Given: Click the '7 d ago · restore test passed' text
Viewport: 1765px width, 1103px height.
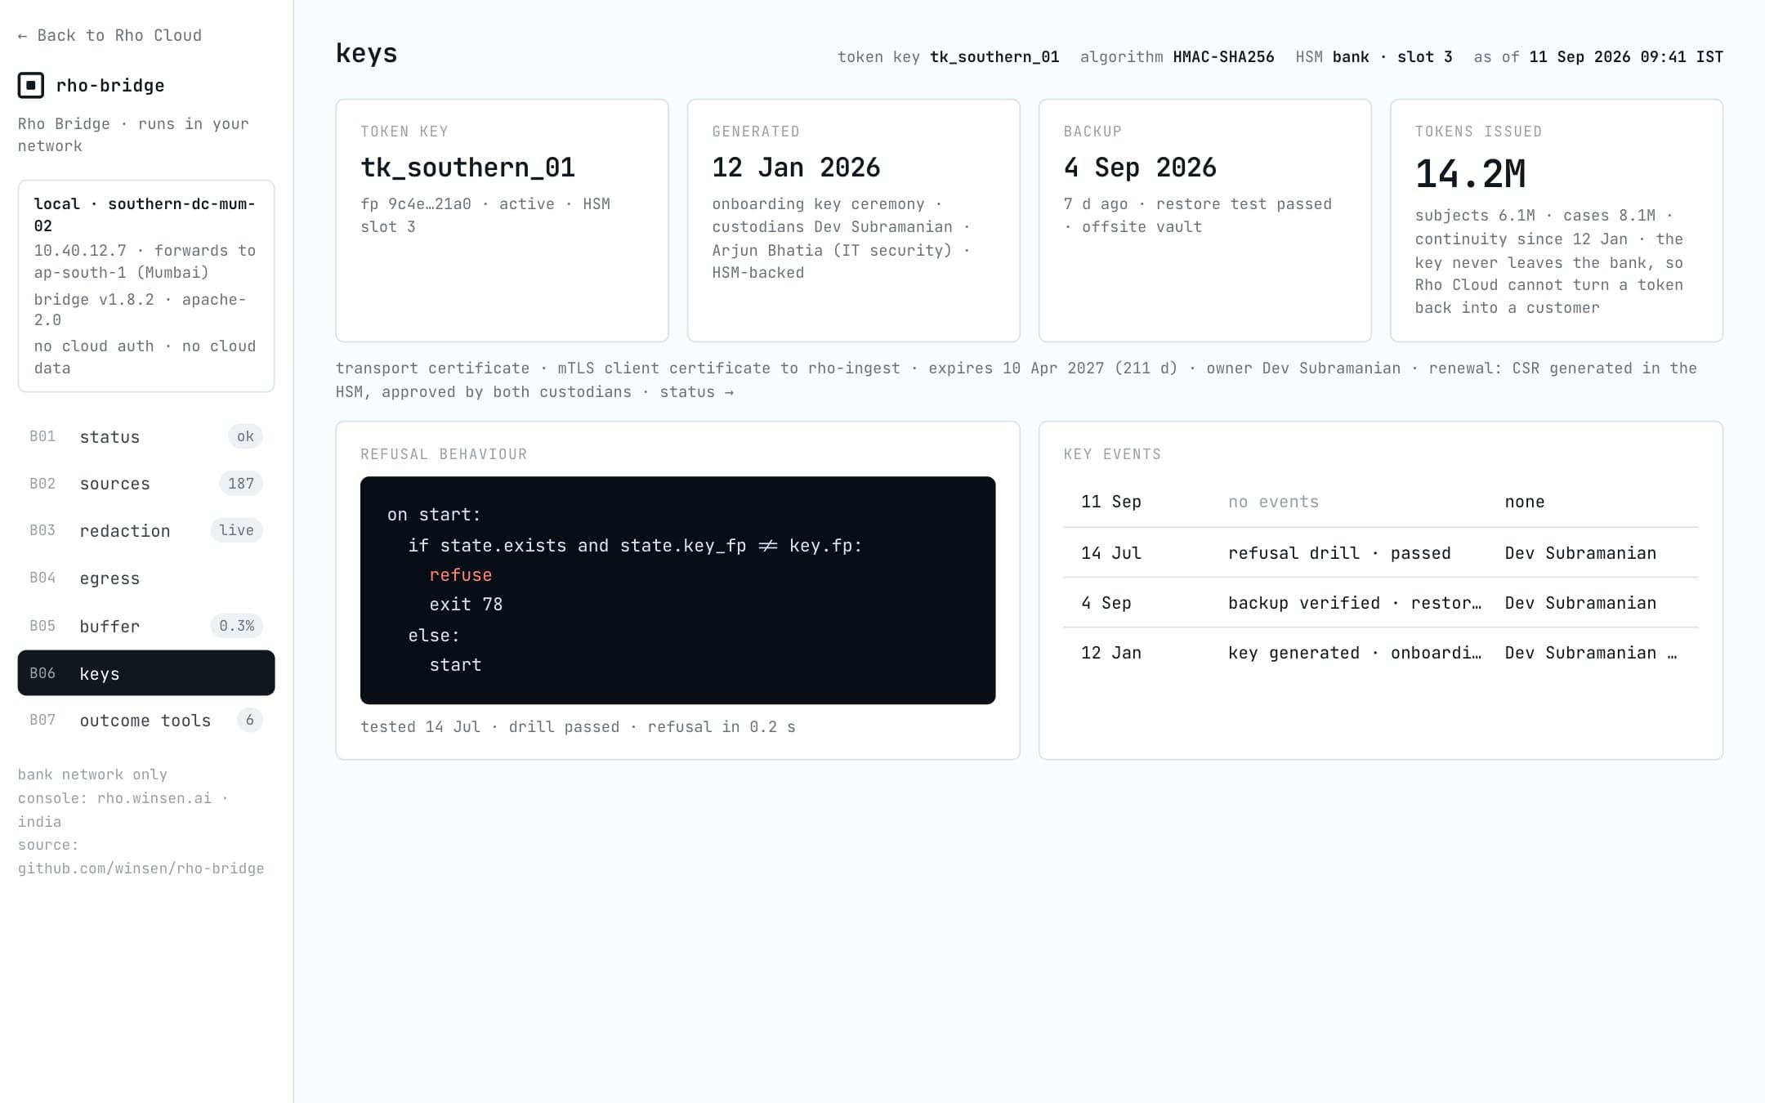Looking at the screenshot, I should tap(1197, 204).
